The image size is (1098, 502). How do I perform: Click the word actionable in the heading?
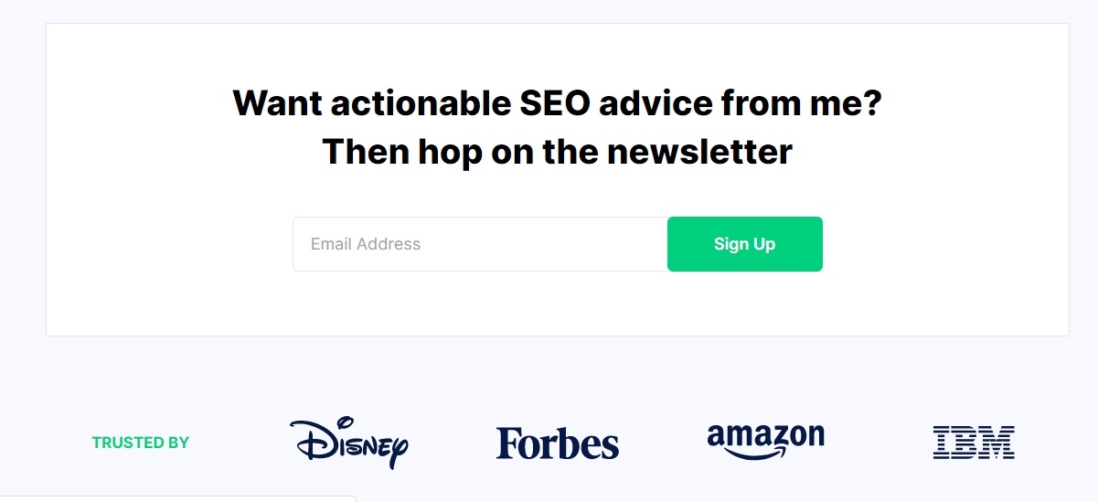tap(411, 103)
